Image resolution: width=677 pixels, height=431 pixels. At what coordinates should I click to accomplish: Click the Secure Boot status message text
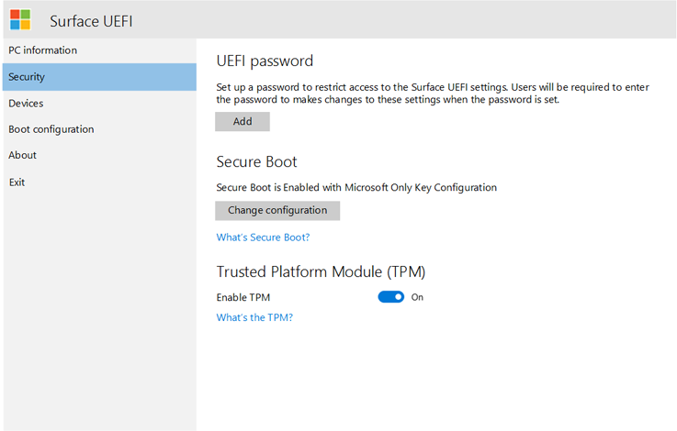[356, 188]
